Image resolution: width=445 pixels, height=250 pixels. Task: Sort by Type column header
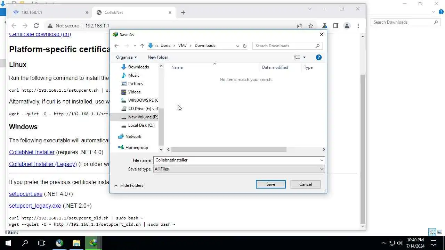tap(308, 67)
